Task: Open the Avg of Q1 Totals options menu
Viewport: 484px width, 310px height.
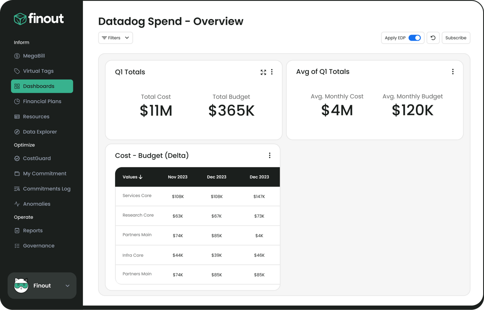Action: [x=453, y=71]
